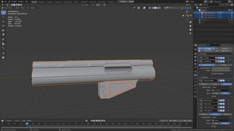234x131 pixels.
Task: Select the Add Cube tool
Action: [3, 48]
